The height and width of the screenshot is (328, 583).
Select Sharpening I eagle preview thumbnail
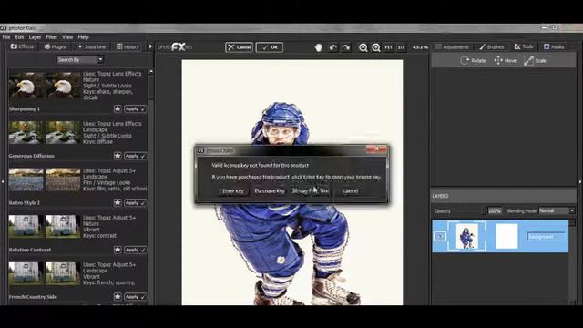point(45,85)
